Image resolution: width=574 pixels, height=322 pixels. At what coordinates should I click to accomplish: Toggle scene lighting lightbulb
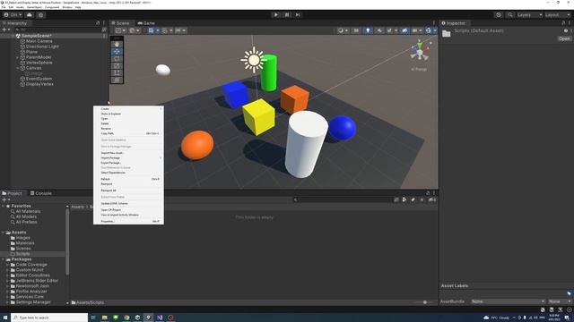[368, 30]
